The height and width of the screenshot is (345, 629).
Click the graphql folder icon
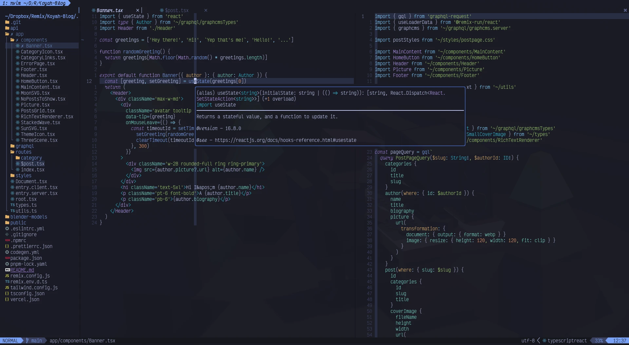(x=12, y=146)
